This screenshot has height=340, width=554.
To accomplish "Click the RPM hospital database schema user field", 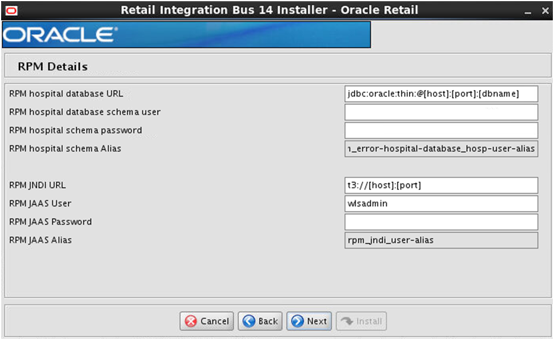I will pos(441,112).
